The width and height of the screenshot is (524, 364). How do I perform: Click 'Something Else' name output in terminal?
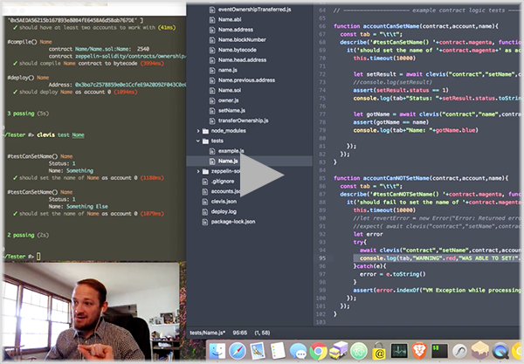tap(87, 206)
